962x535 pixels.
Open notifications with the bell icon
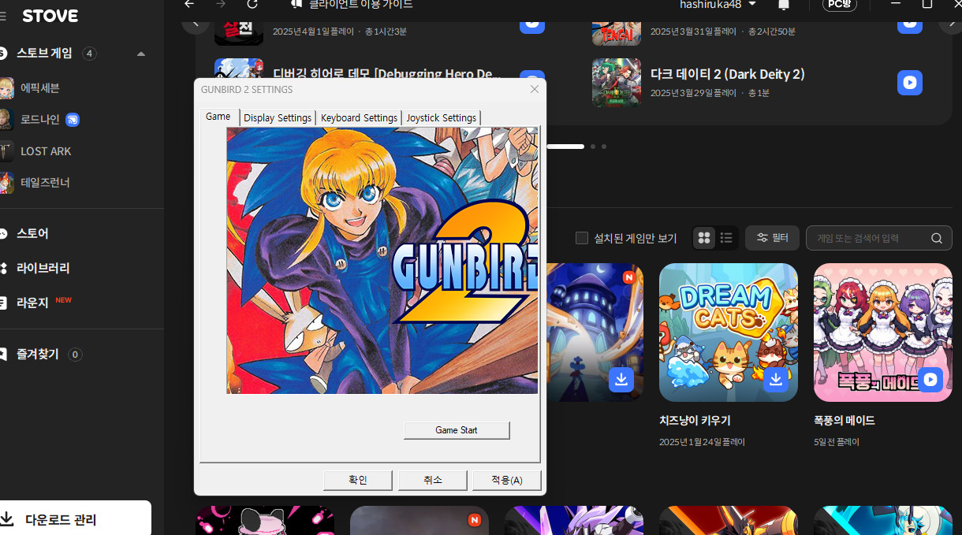(784, 4)
